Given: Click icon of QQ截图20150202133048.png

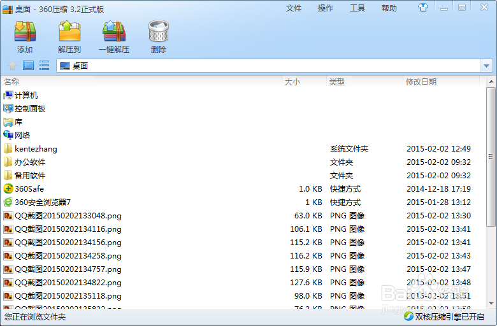Looking at the screenshot, I should tap(8, 216).
